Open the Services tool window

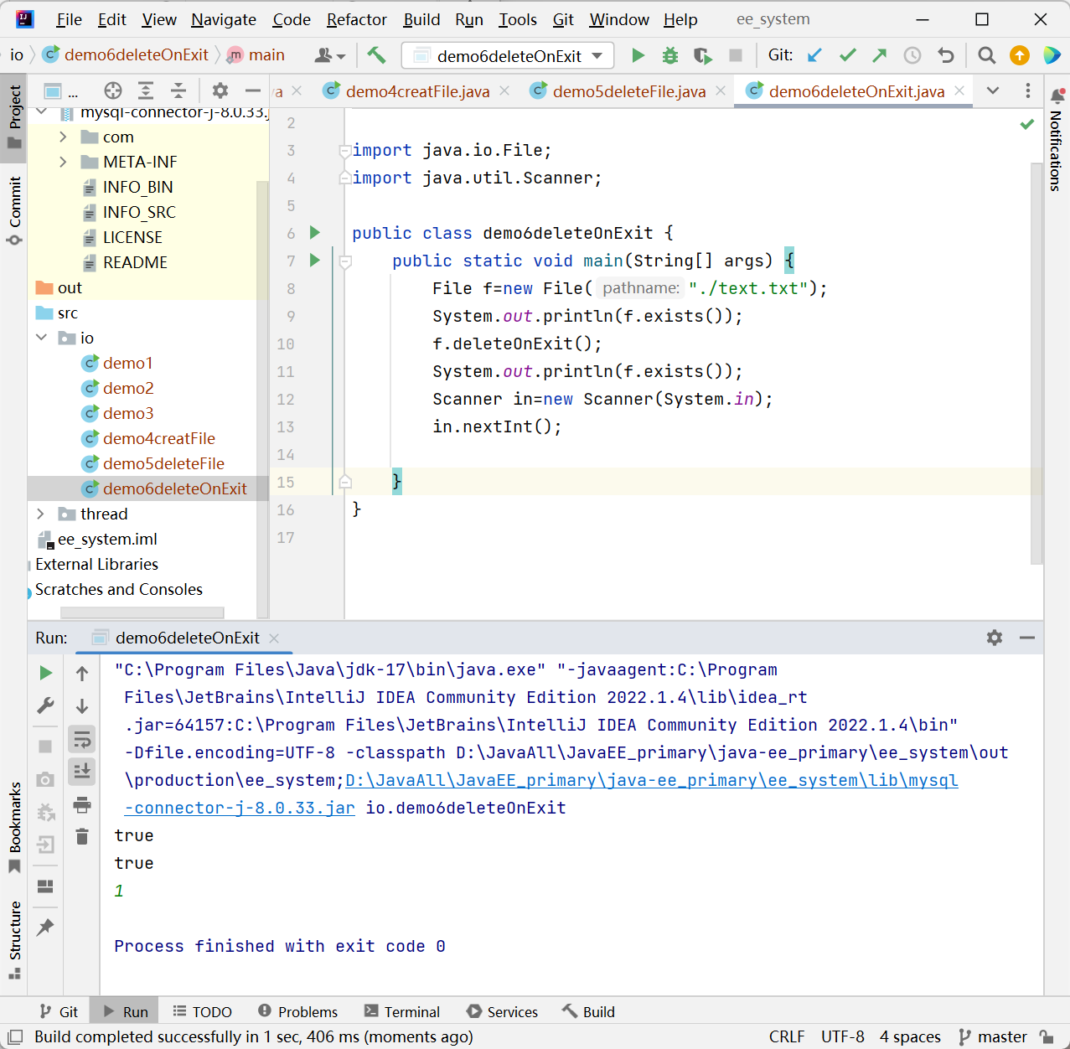(x=503, y=1012)
